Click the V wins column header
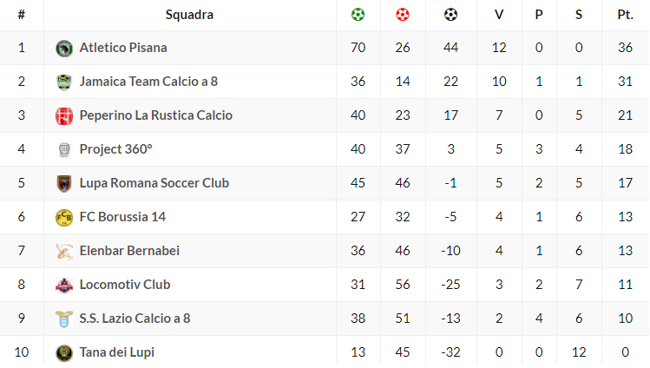The image size is (650, 368). click(x=499, y=15)
